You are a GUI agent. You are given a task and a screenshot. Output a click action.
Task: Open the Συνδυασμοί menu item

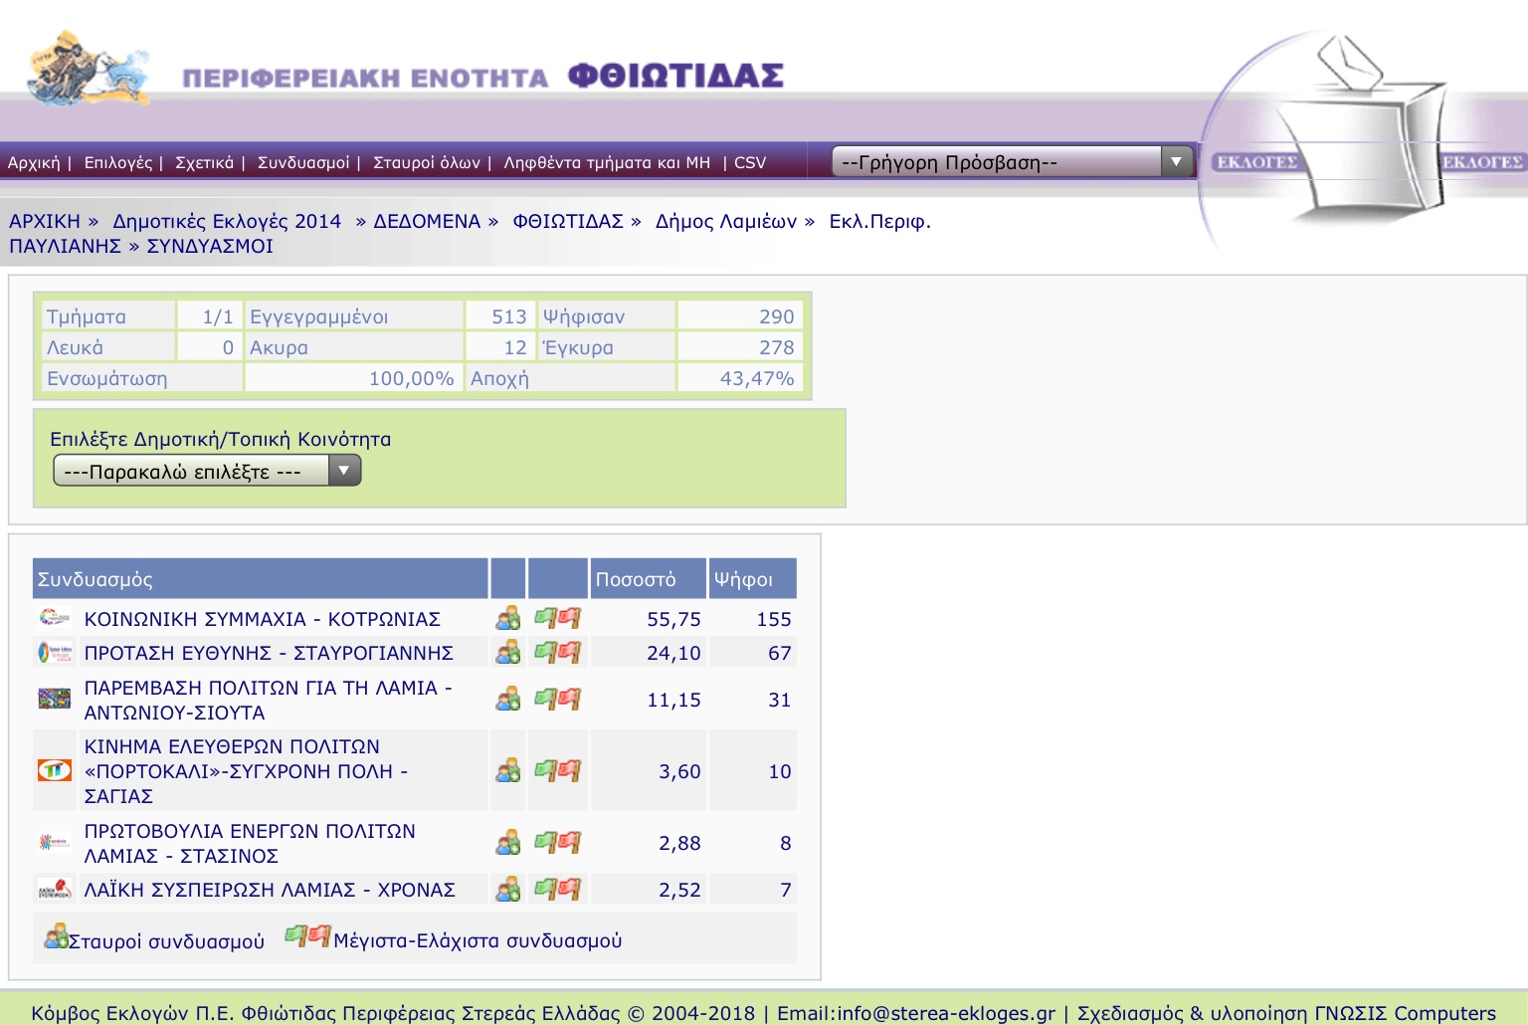303,162
